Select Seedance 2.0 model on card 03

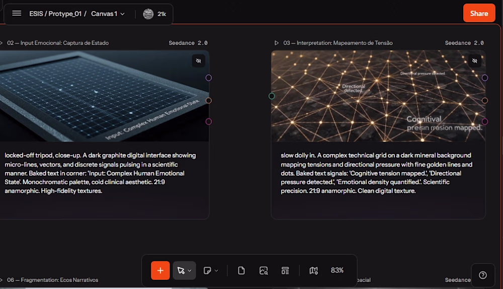[x=464, y=43]
